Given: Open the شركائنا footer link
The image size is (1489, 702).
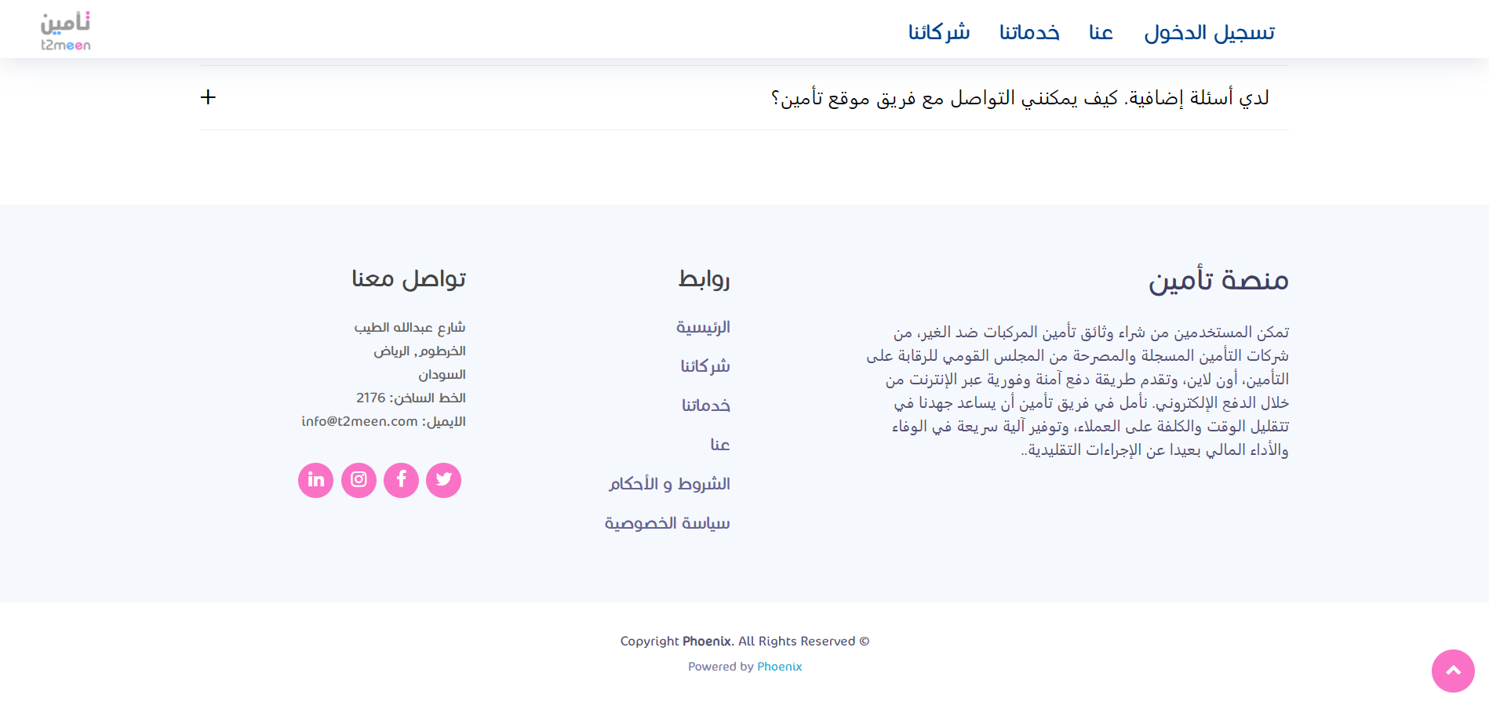Looking at the screenshot, I should point(705,366).
